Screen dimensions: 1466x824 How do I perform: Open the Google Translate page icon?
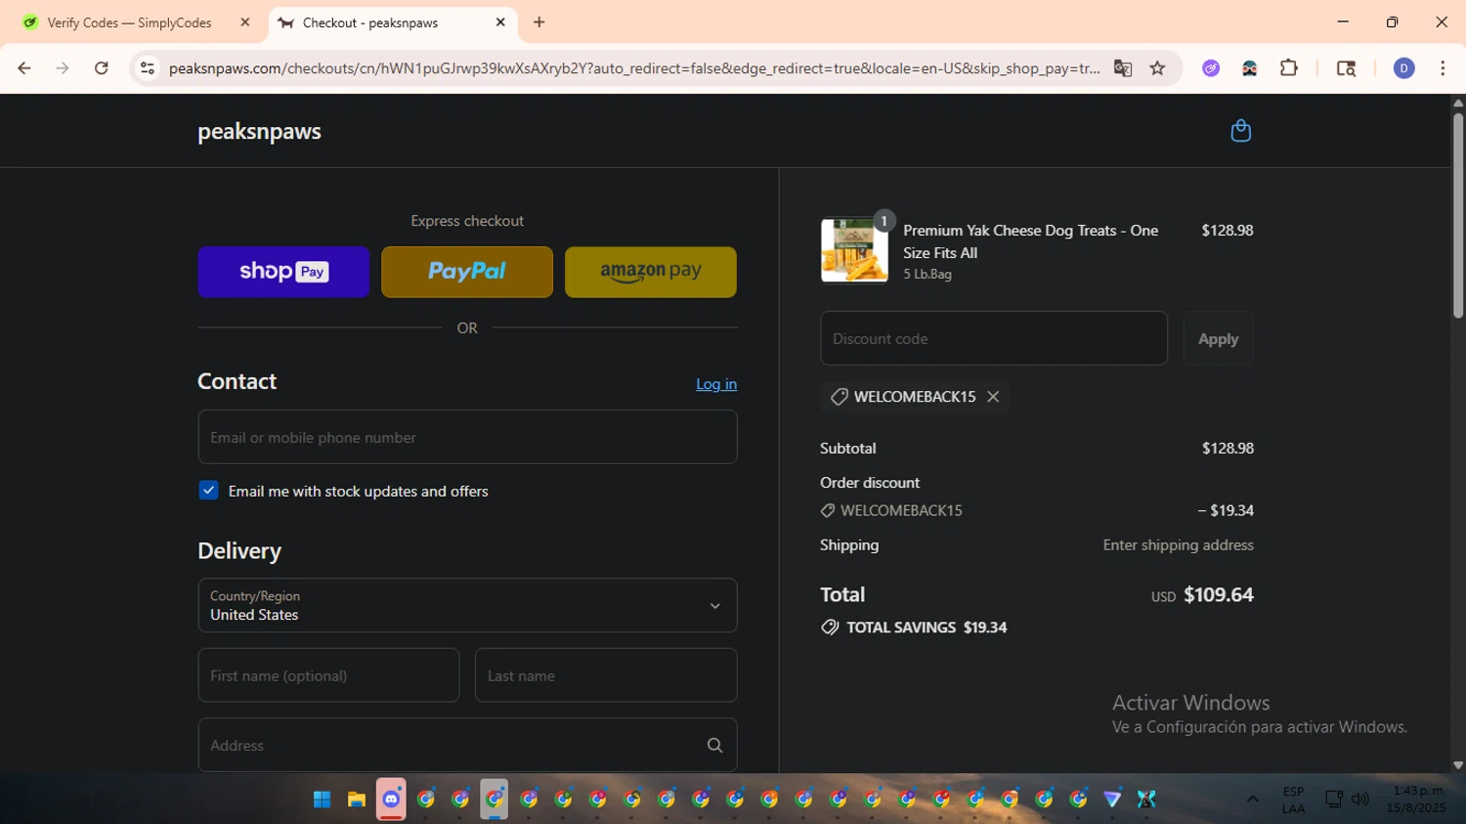click(x=1123, y=68)
